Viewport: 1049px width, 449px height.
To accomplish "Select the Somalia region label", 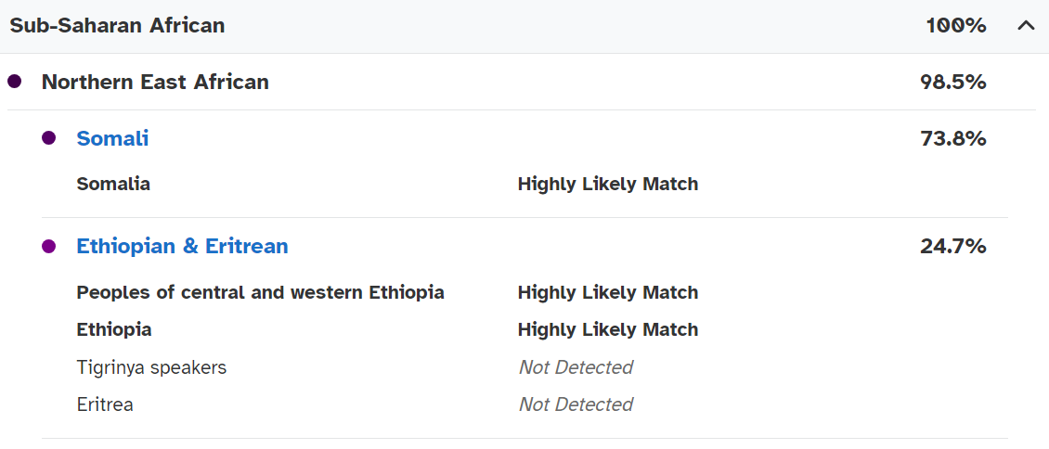I will [x=113, y=184].
